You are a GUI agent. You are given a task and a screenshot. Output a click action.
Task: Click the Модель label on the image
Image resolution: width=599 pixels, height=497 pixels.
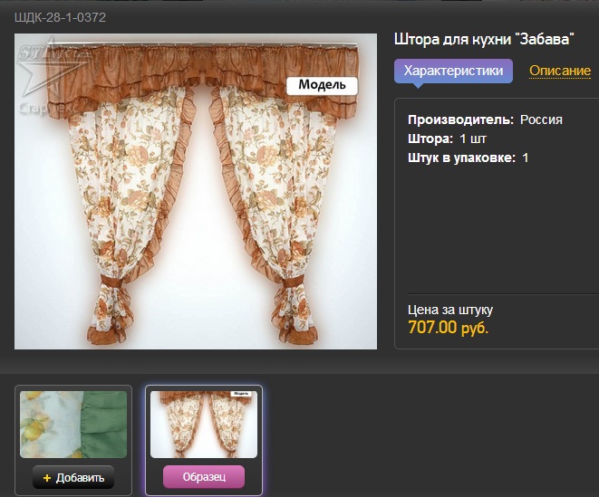(x=322, y=85)
